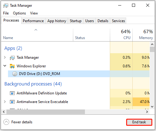156x131 pixels.
Task: Open the View menu
Action: [x=34, y=13]
